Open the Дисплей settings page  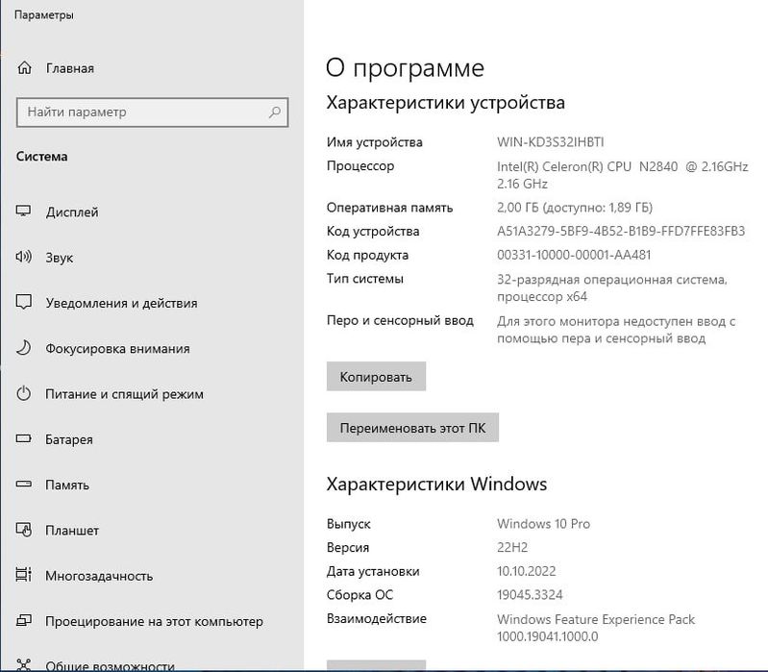(x=72, y=212)
